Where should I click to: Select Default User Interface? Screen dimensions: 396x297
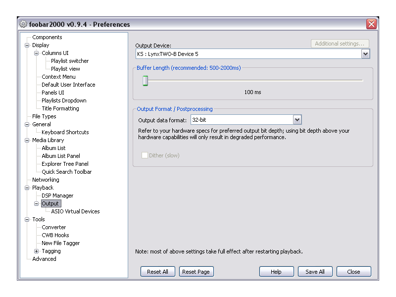click(x=68, y=85)
